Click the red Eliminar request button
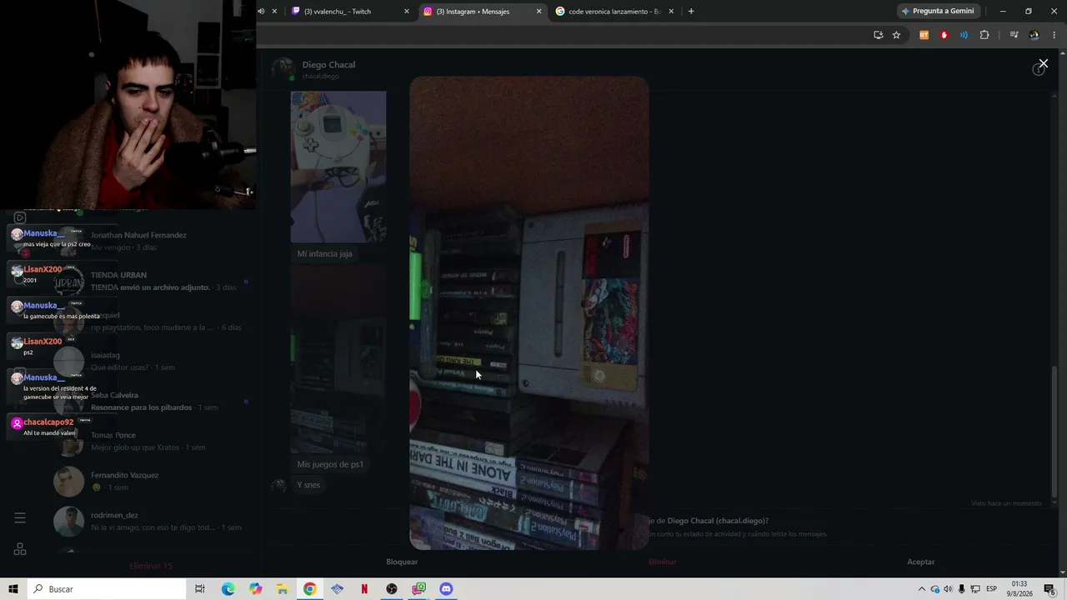This screenshot has width=1067, height=600. coord(663,562)
